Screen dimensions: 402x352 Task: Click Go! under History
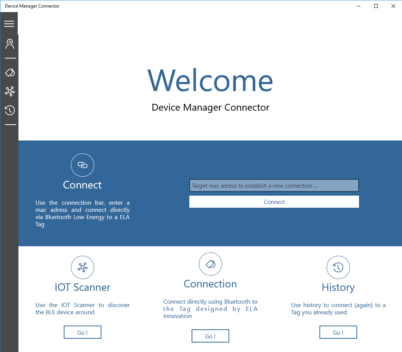tap(338, 332)
